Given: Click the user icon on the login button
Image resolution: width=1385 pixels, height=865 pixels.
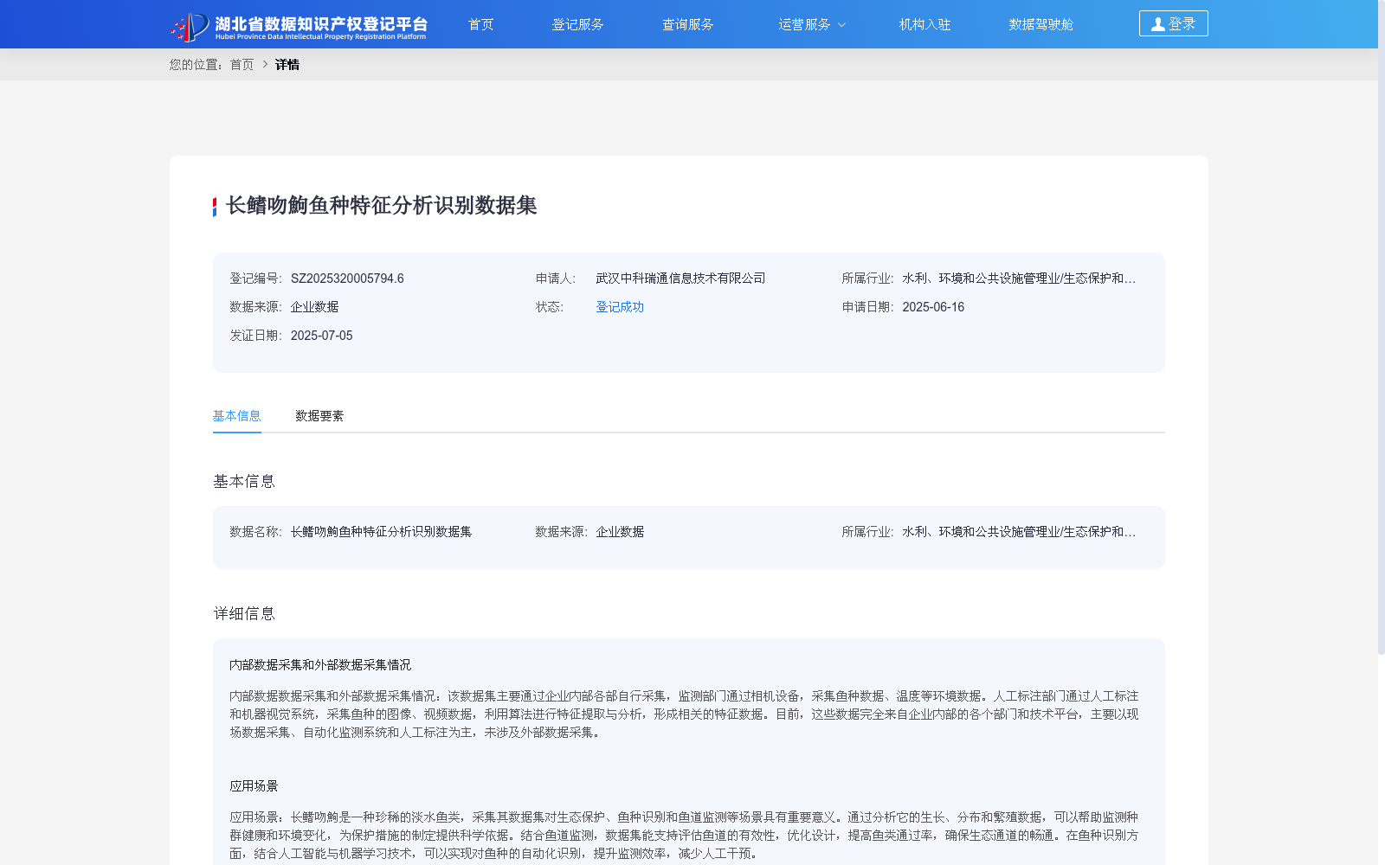Looking at the screenshot, I should [1157, 24].
